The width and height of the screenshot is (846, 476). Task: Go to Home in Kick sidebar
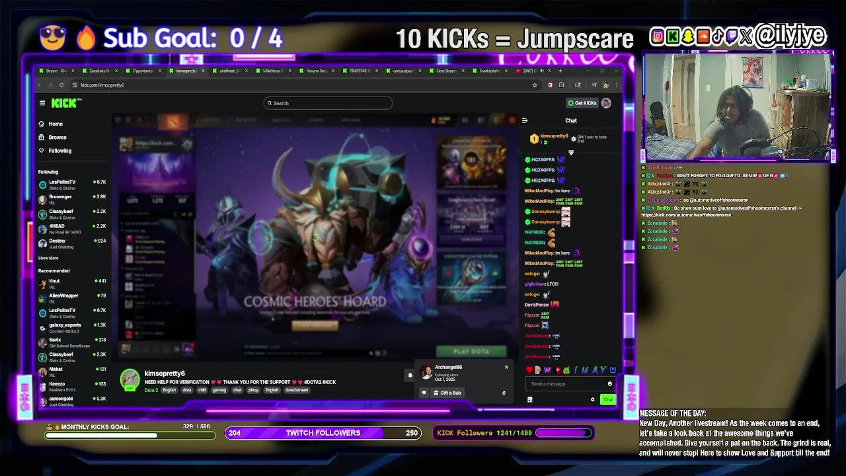coord(51,124)
